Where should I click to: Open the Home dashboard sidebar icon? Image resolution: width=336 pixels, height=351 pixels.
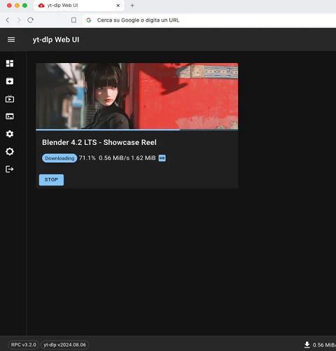click(10, 63)
